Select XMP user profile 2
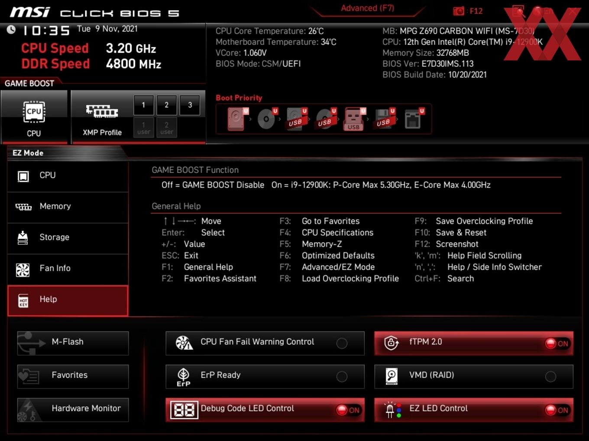Image resolution: width=589 pixels, height=441 pixels. [166, 128]
